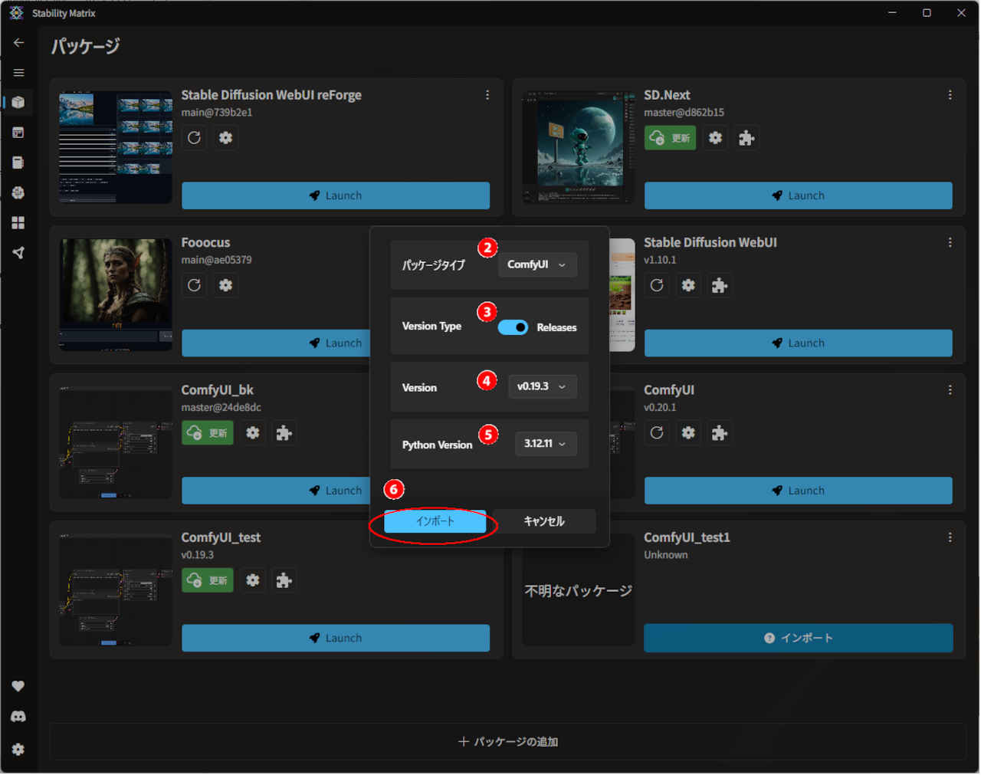981x775 pixels.
Task: Open the Discord icon in the sidebar
Action: tap(18, 717)
